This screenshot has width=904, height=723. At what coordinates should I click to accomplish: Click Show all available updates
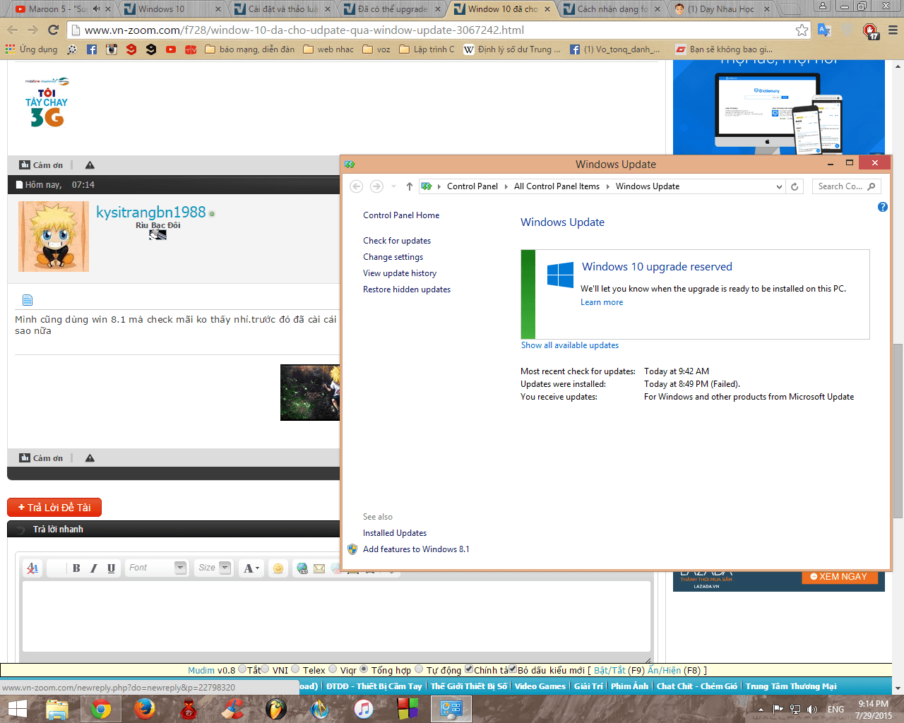(x=570, y=345)
